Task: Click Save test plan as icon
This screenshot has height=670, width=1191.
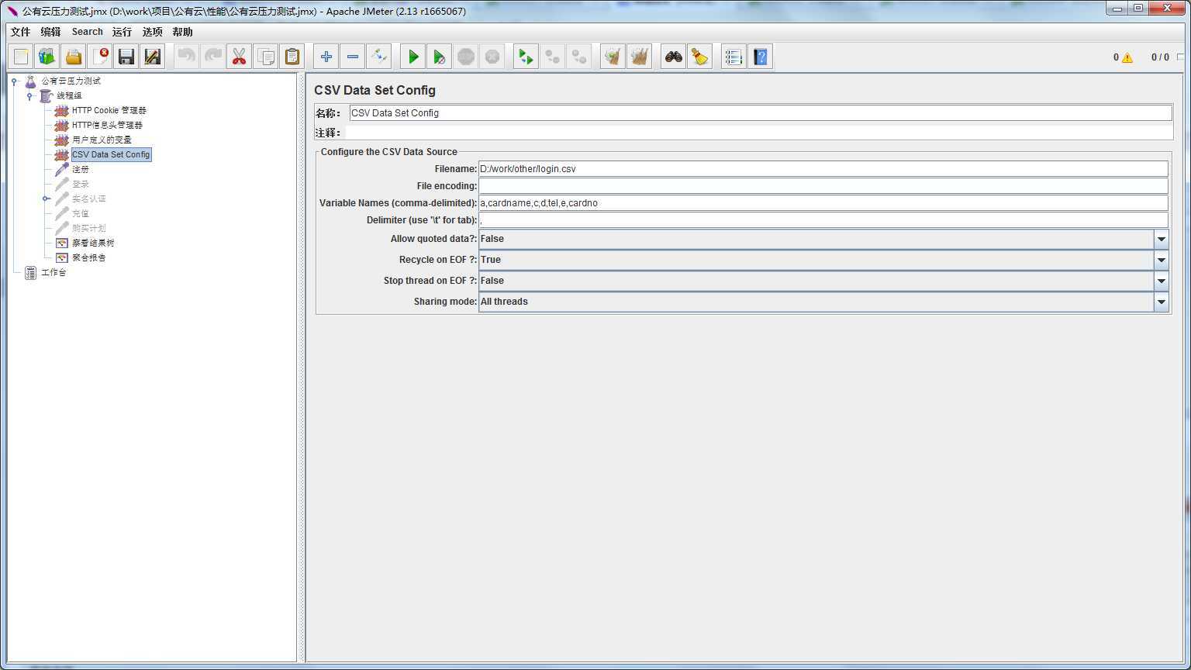Action: [x=153, y=57]
